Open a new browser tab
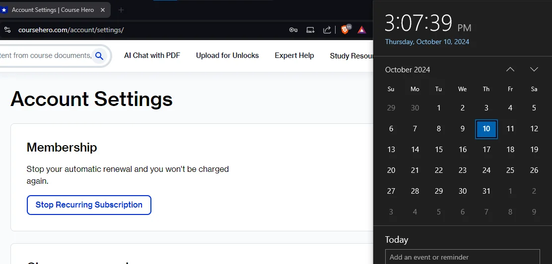Viewport: 552px width, 264px height. (121, 10)
